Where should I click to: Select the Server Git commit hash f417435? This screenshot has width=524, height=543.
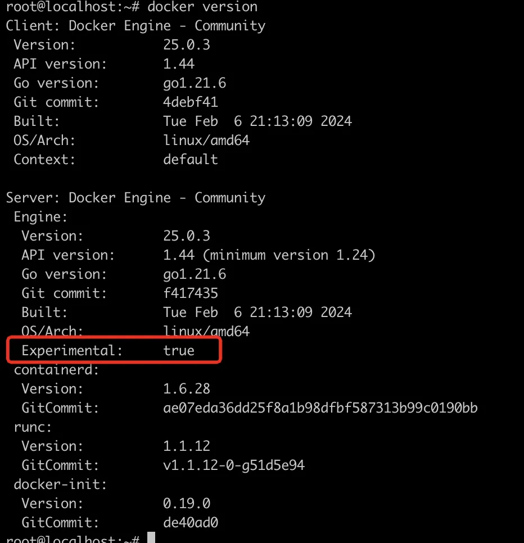(x=190, y=293)
